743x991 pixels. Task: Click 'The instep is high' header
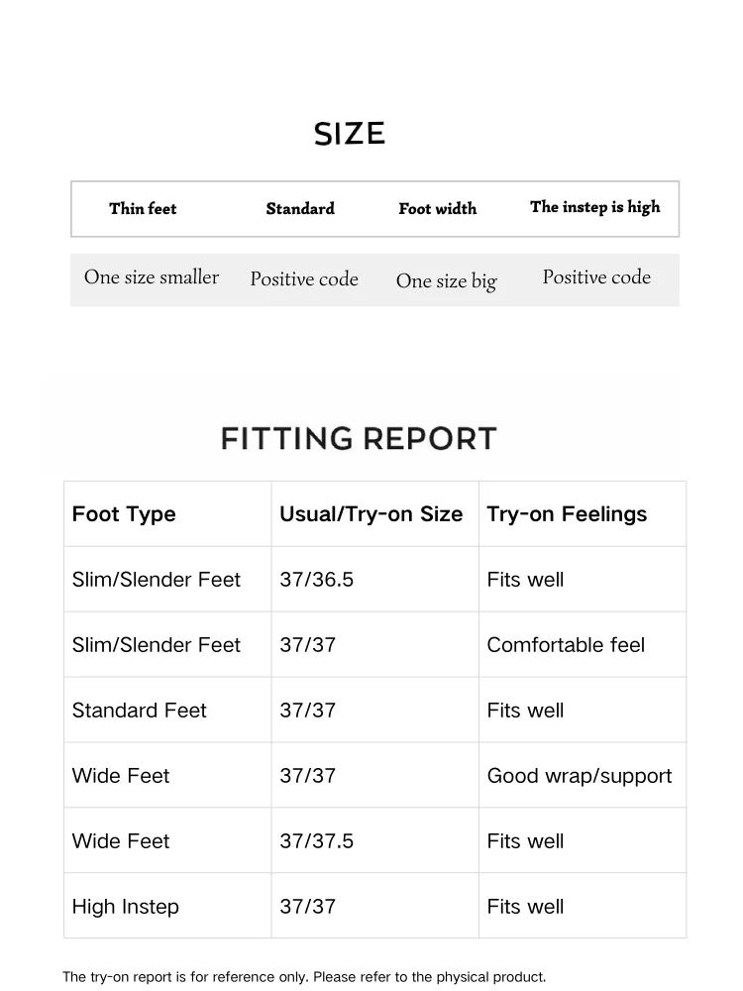(x=594, y=207)
